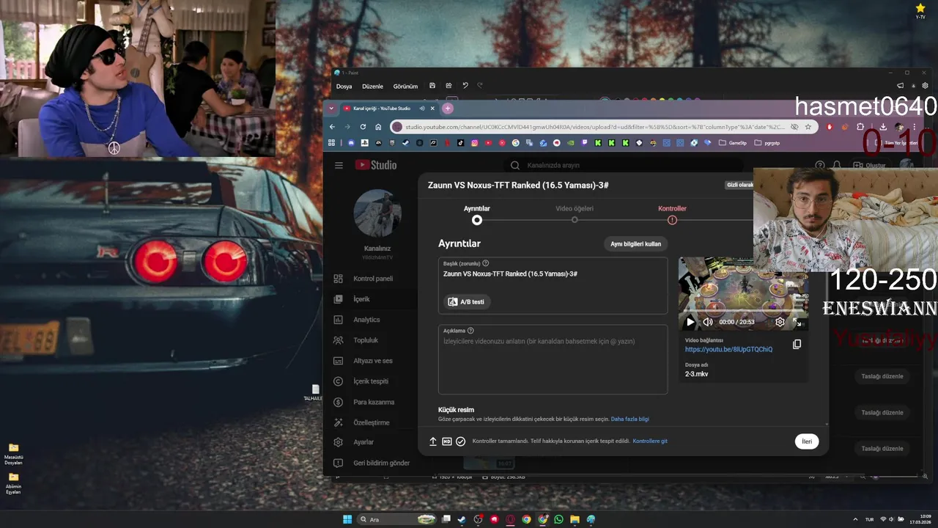Viewport: 938px width, 528px height.
Task: Click the Chrome home button
Action: pyautogui.click(x=378, y=127)
